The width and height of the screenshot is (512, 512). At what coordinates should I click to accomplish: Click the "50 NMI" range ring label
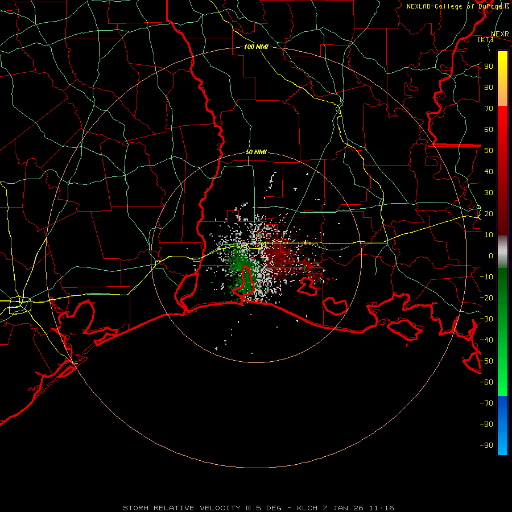[256, 152]
